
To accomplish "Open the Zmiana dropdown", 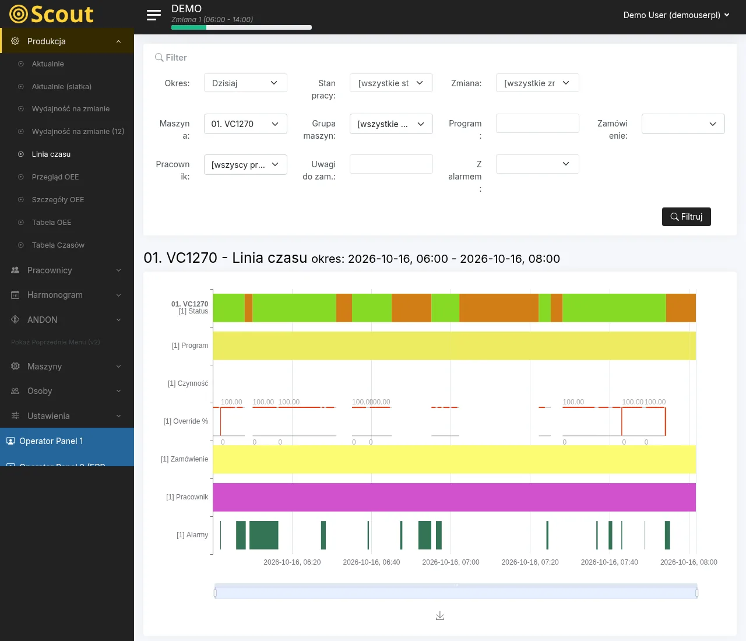I will pyautogui.click(x=537, y=83).
